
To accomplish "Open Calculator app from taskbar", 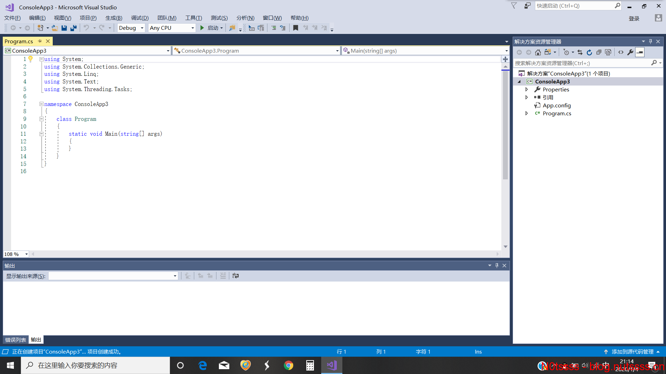I will pos(310,365).
